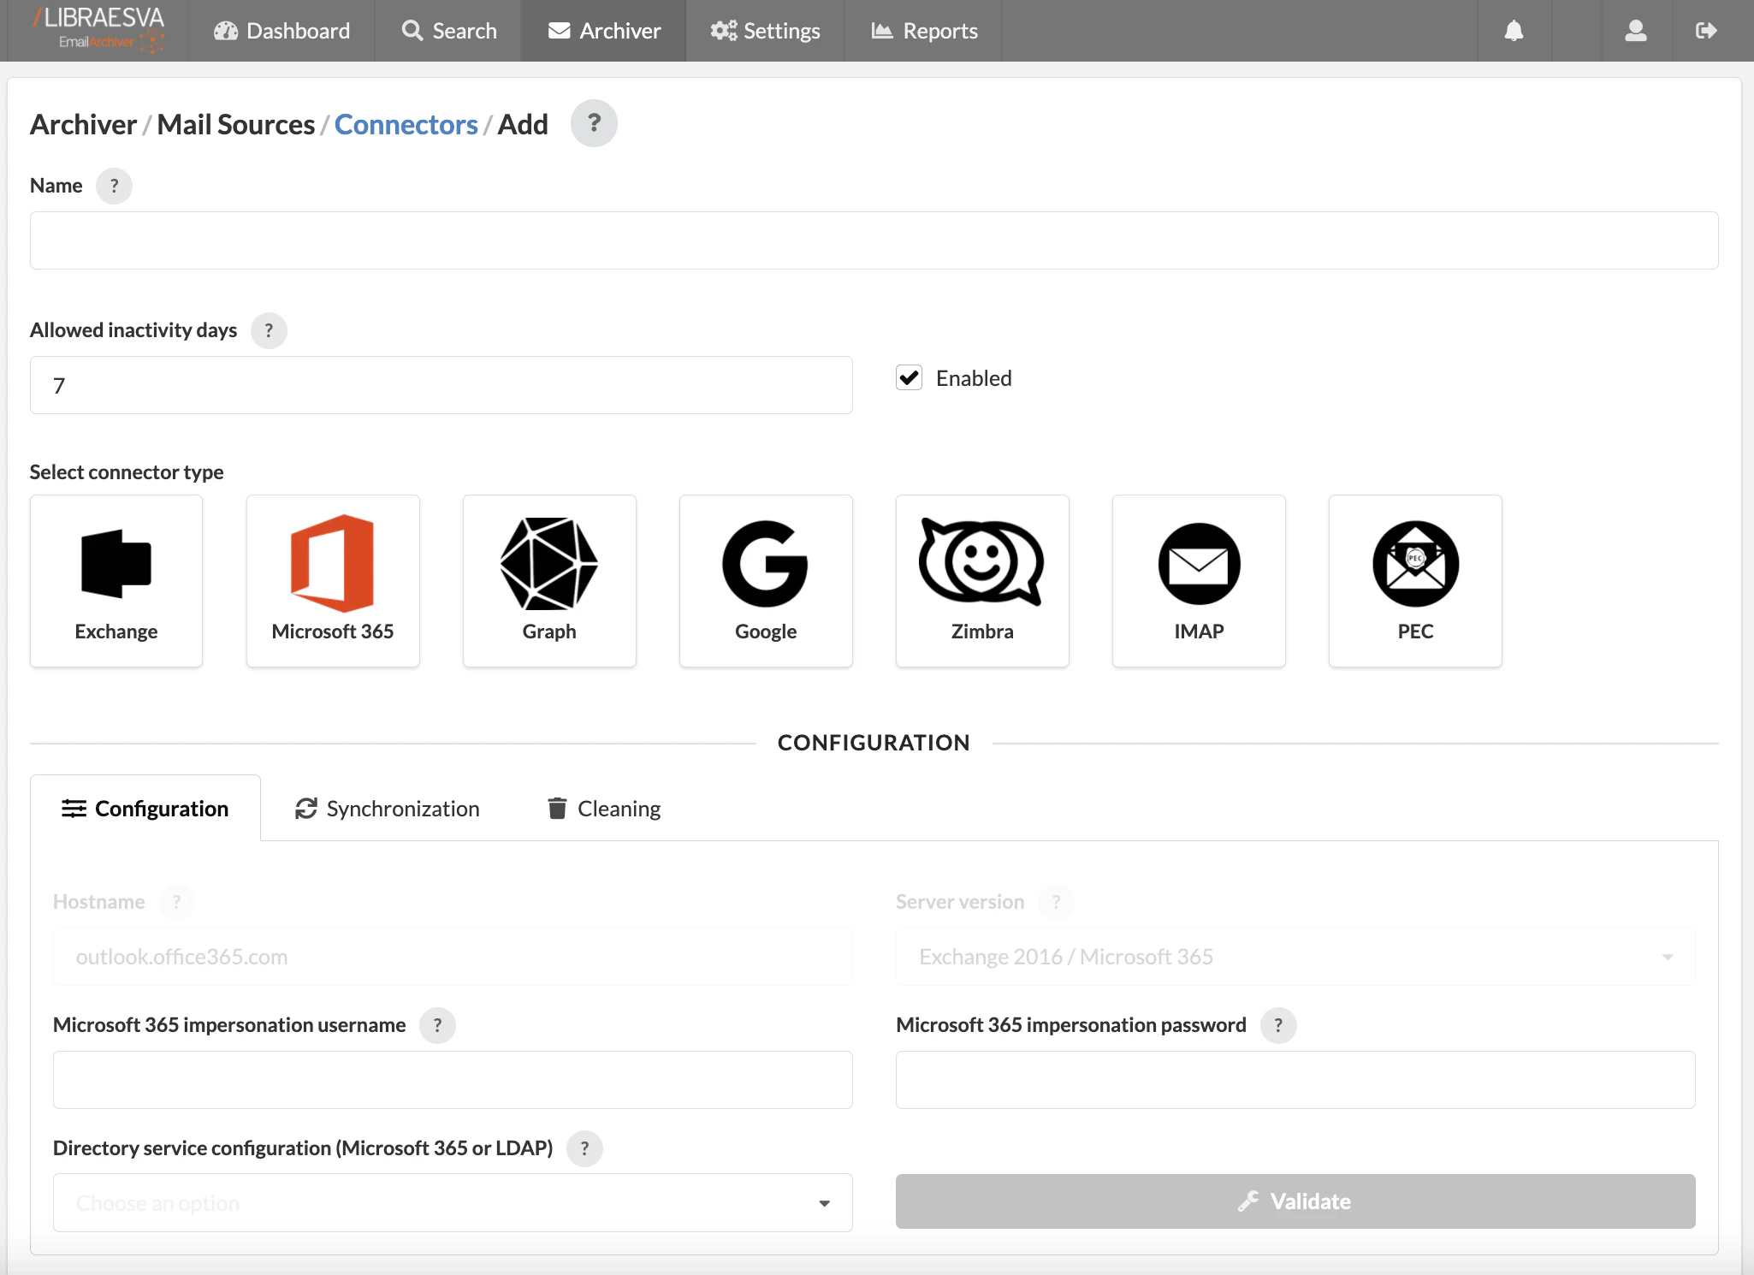The image size is (1754, 1275).
Task: Open the Allowed inactivity days help tooltip
Action: (270, 330)
